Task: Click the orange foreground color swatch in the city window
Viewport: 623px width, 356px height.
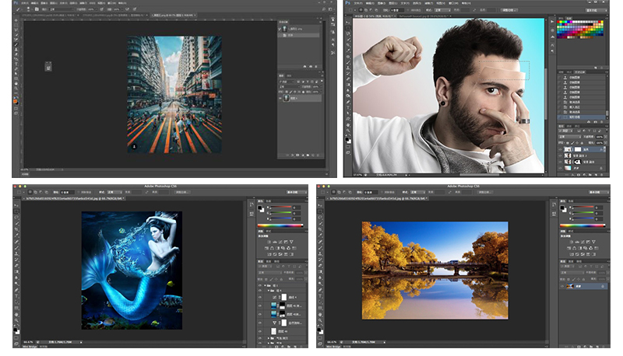Action: point(16,101)
